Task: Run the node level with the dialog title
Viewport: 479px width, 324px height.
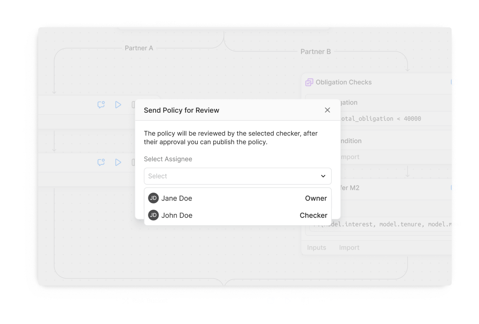Action: click(x=118, y=105)
